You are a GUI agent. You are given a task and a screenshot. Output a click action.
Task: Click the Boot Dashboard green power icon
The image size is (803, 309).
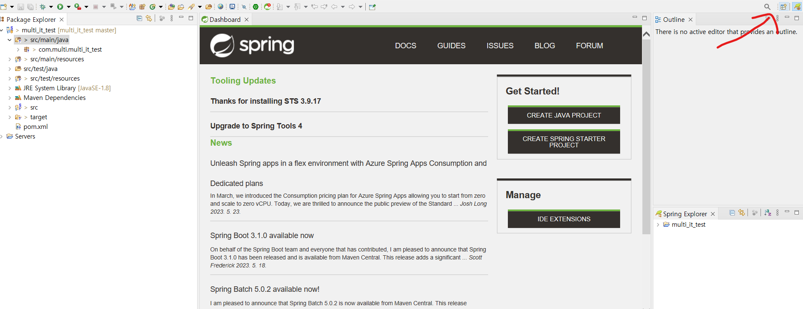coord(256,7)
